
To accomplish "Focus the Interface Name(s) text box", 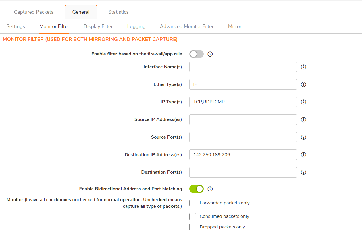I will (x=243, y=67).
